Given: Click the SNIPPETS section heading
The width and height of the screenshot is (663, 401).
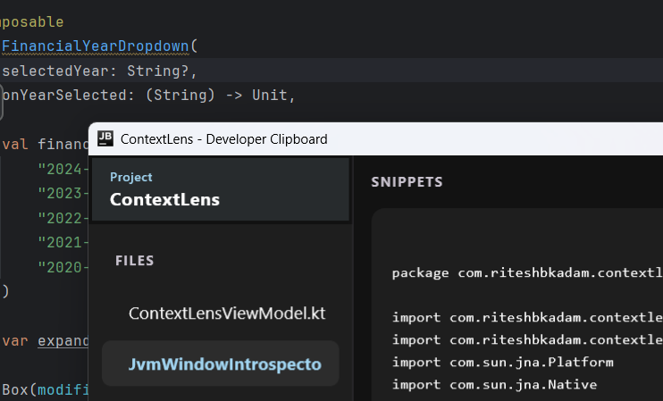Looking at the screenshot, I should (407, 181).
